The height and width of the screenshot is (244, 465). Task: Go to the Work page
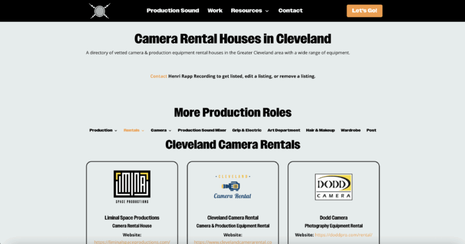[215, 11]
